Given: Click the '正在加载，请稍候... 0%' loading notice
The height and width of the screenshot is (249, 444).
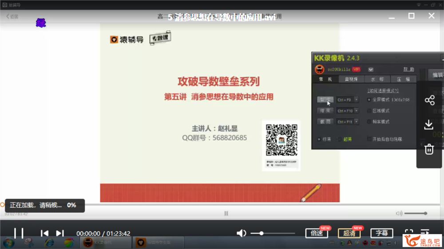Looking at the screenshot, I should [45, 206].
